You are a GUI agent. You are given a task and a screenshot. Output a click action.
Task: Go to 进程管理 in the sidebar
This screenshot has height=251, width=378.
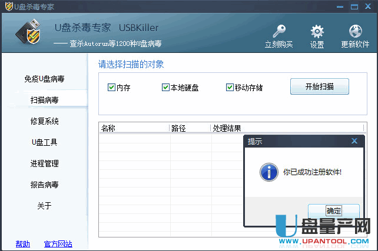[44, 163]
